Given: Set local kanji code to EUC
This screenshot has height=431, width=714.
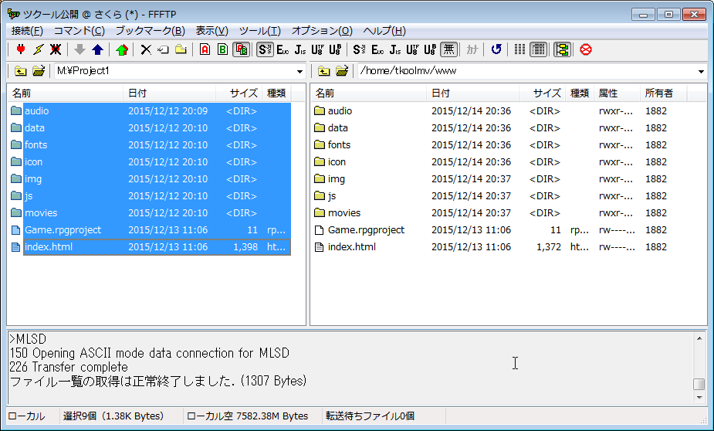Looking at the screenshot, I should click(x=377, y=49).
